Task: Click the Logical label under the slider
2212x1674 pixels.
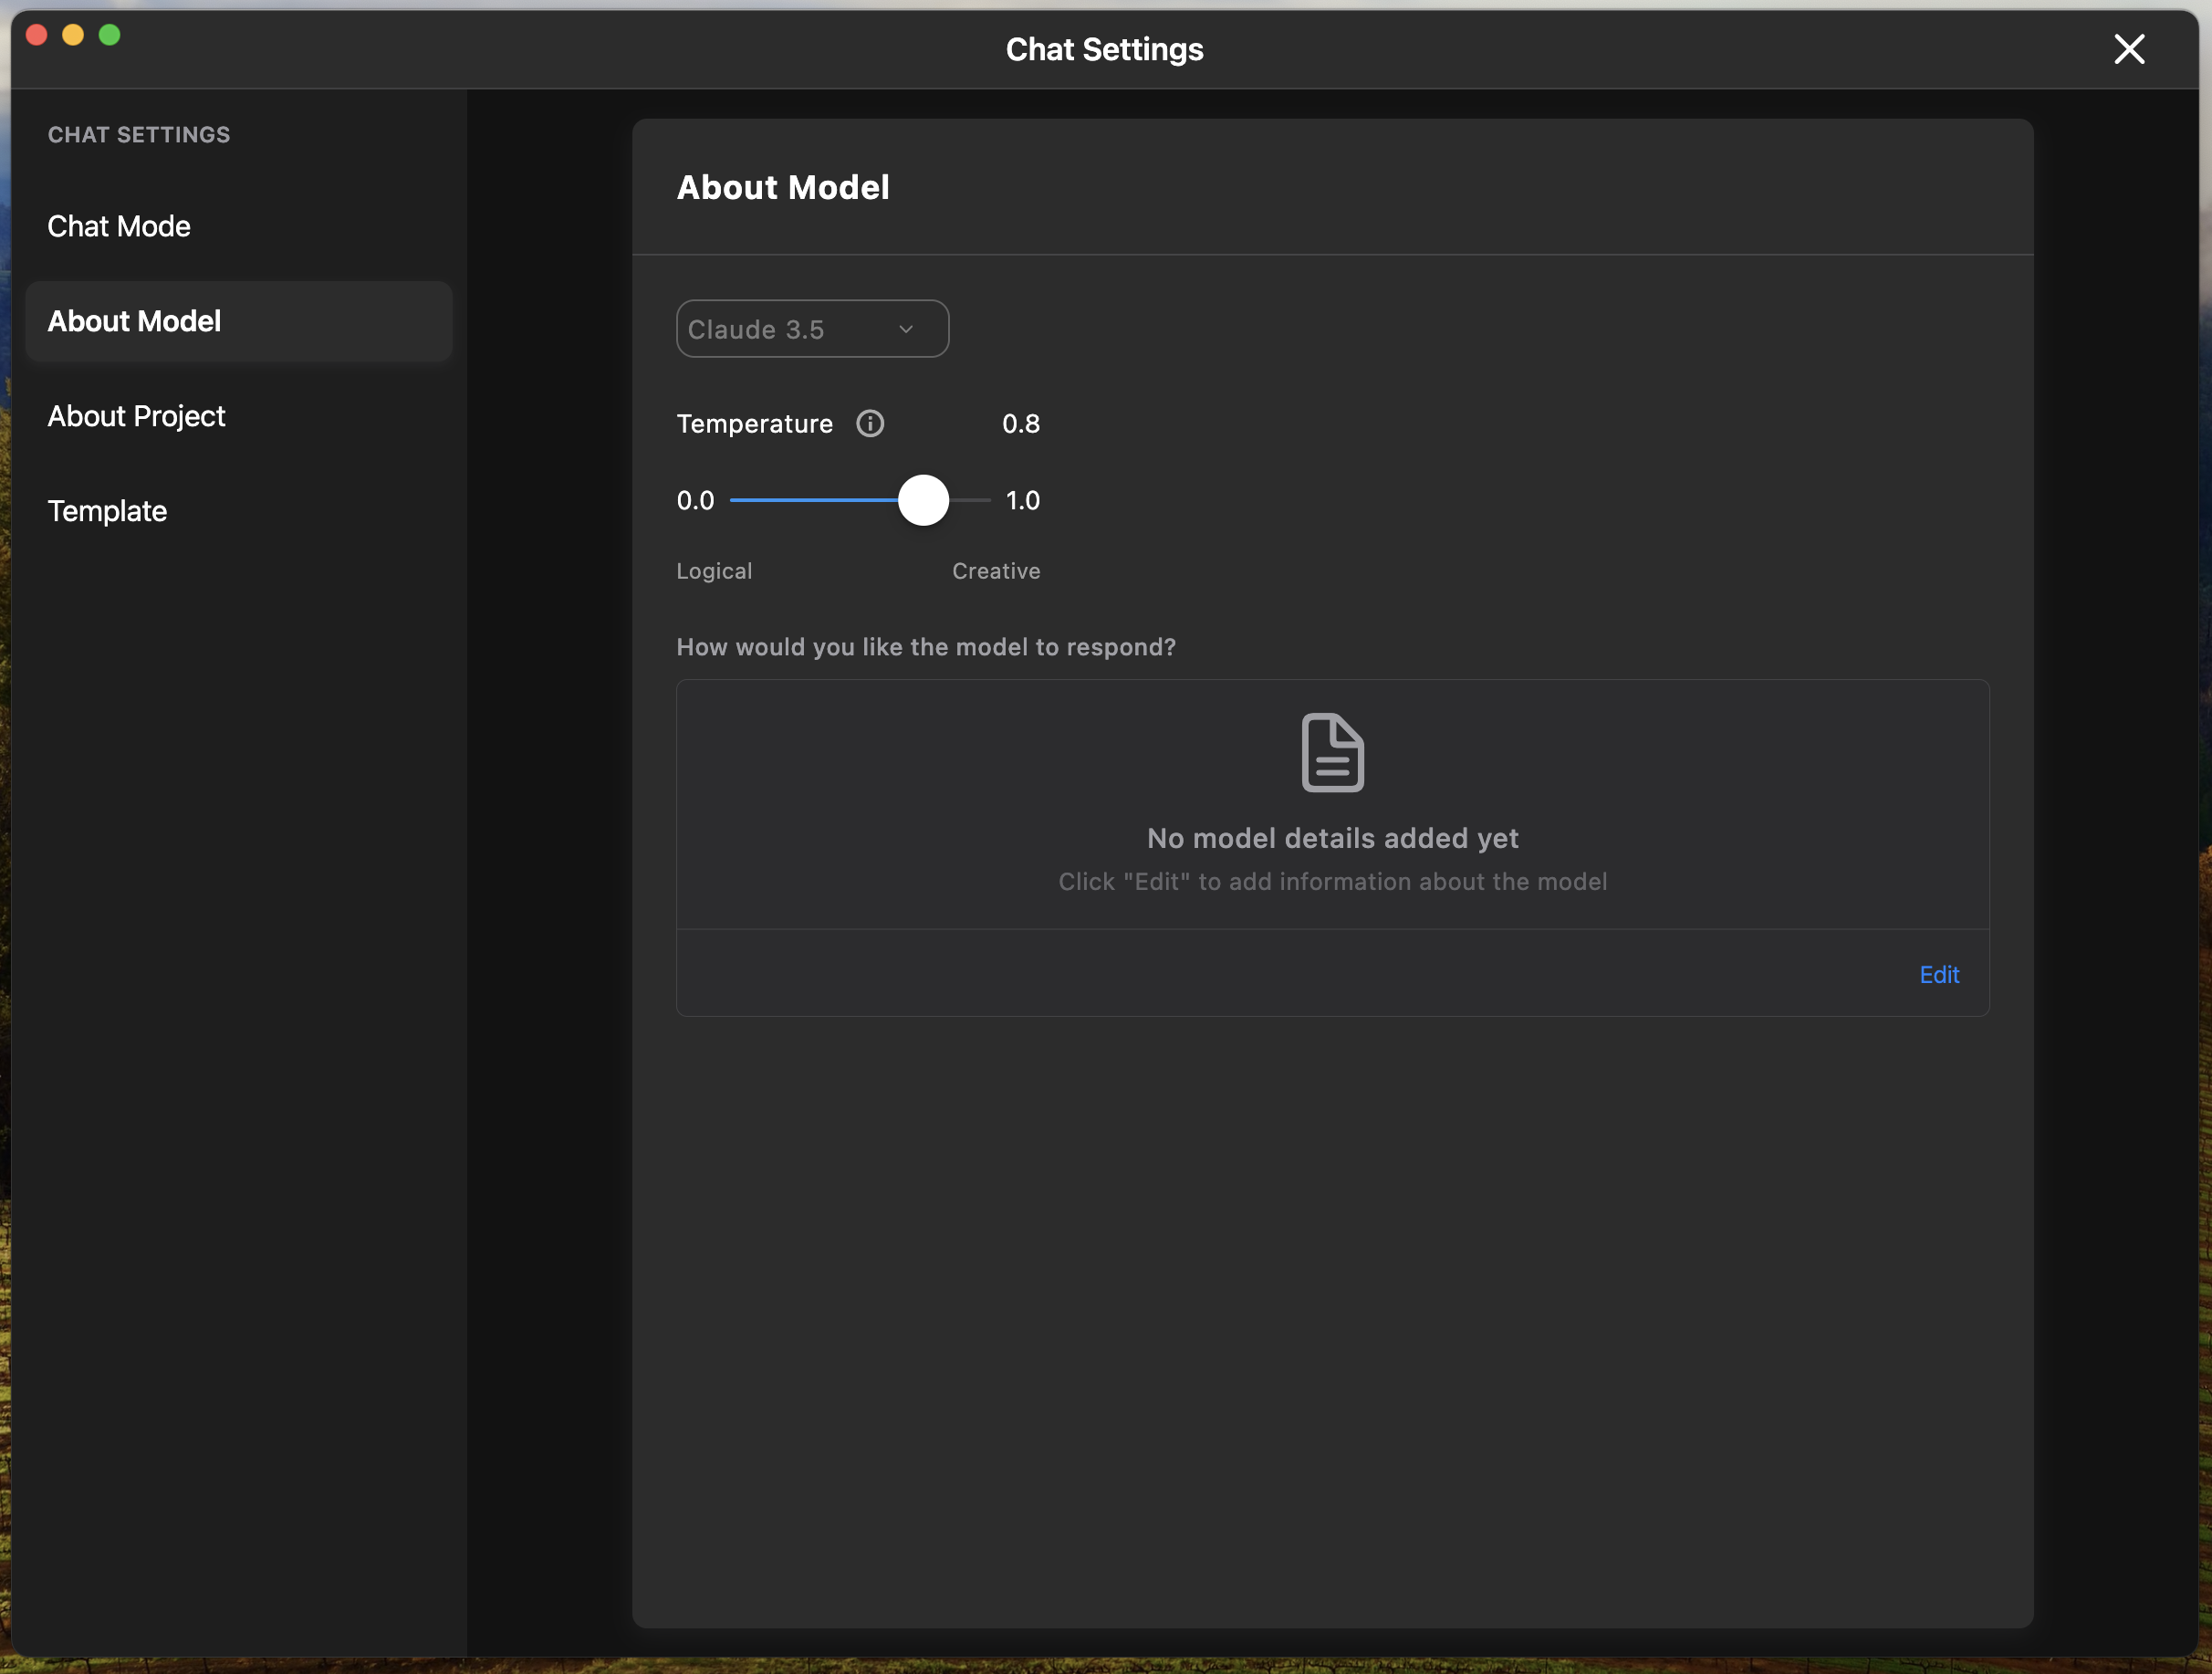Action: point(714,571)
